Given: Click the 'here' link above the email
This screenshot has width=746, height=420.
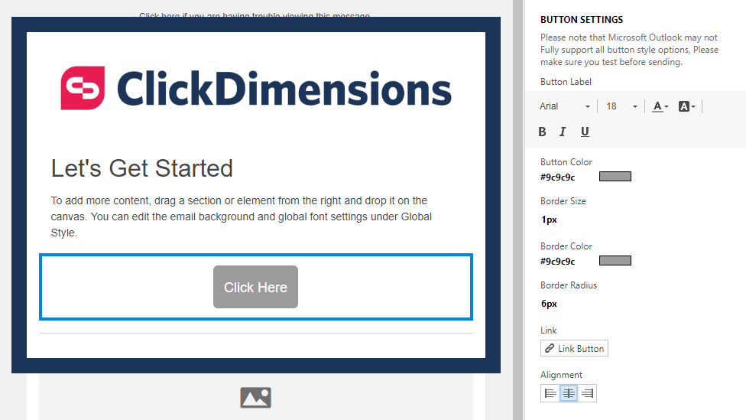Looking at the screenshot, I should click(170, 16).
